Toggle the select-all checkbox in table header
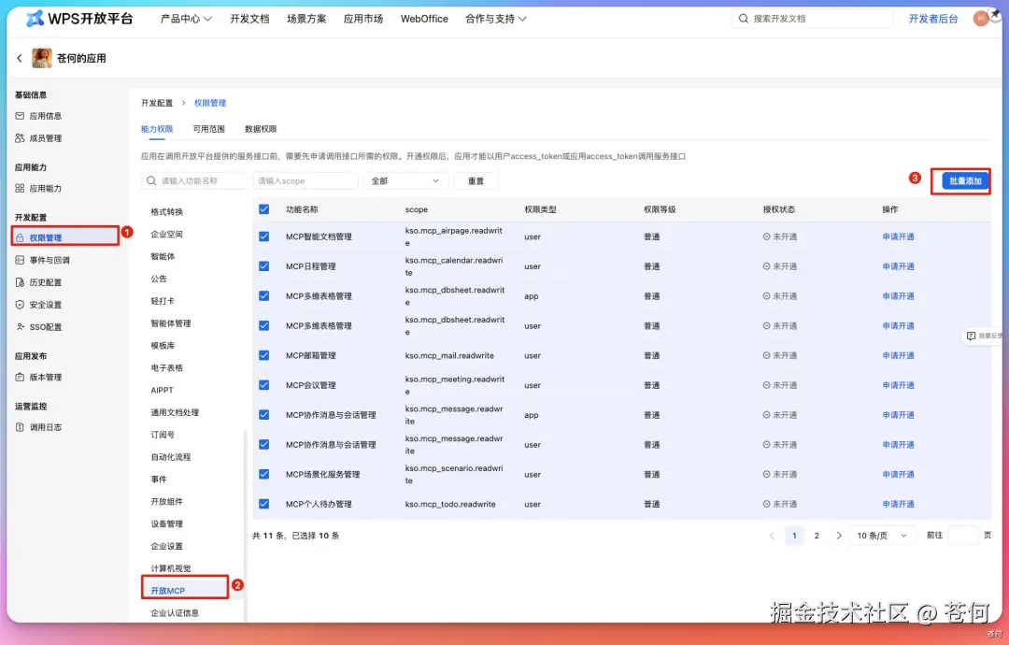Image resolution: width=1009 pixels, height=645 pixels. point(263,209)
